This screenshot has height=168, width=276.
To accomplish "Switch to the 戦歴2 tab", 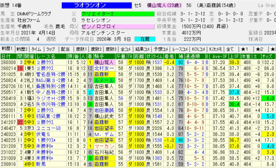I will click(22, 49).
